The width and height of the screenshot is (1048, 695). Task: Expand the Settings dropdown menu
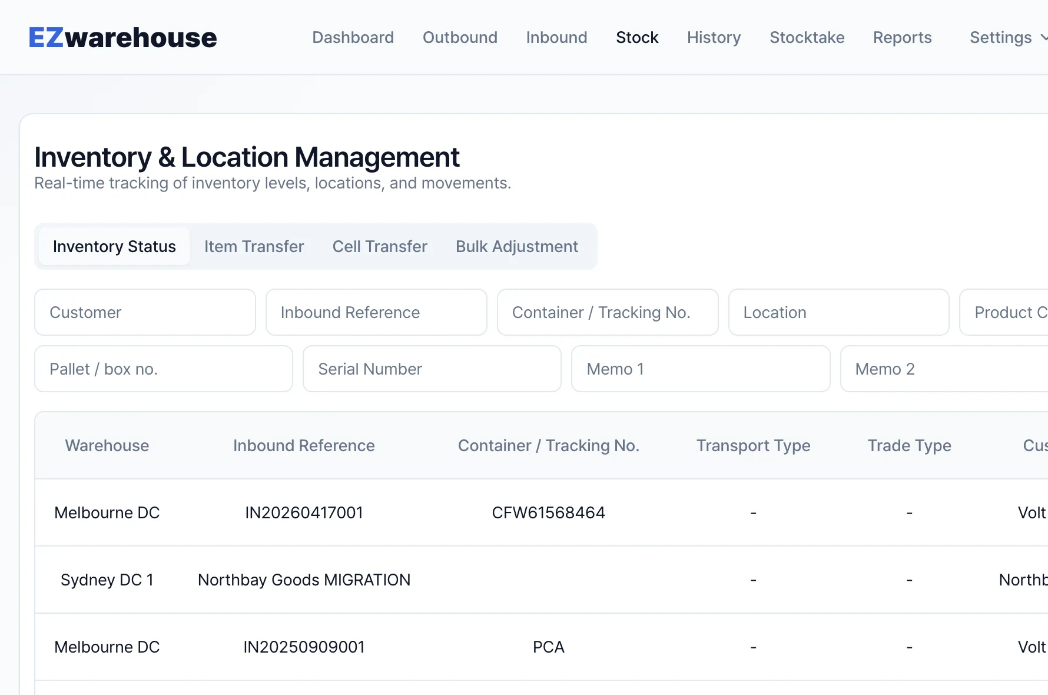1008,38
